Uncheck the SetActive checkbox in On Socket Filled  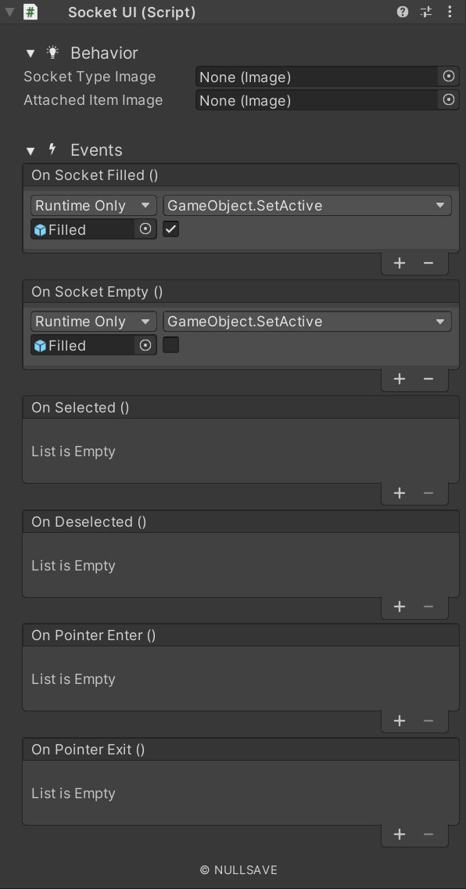coord(170,229)
